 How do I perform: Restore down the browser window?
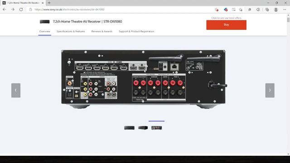click(x=277, y=3)
